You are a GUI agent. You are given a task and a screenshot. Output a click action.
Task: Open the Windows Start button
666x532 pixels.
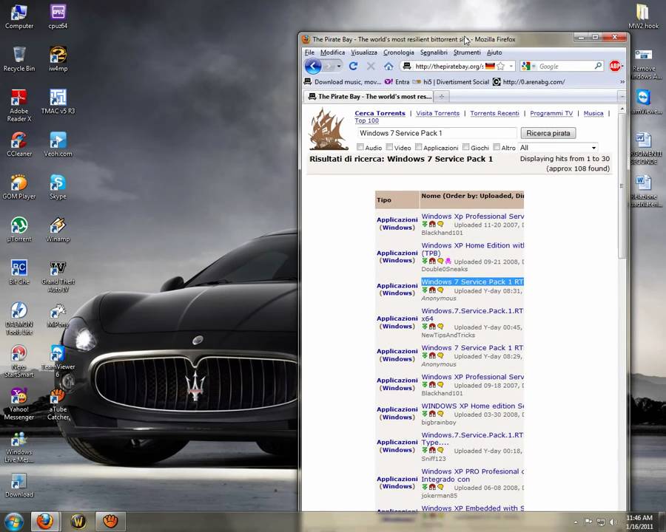click(x=14, y=521)
